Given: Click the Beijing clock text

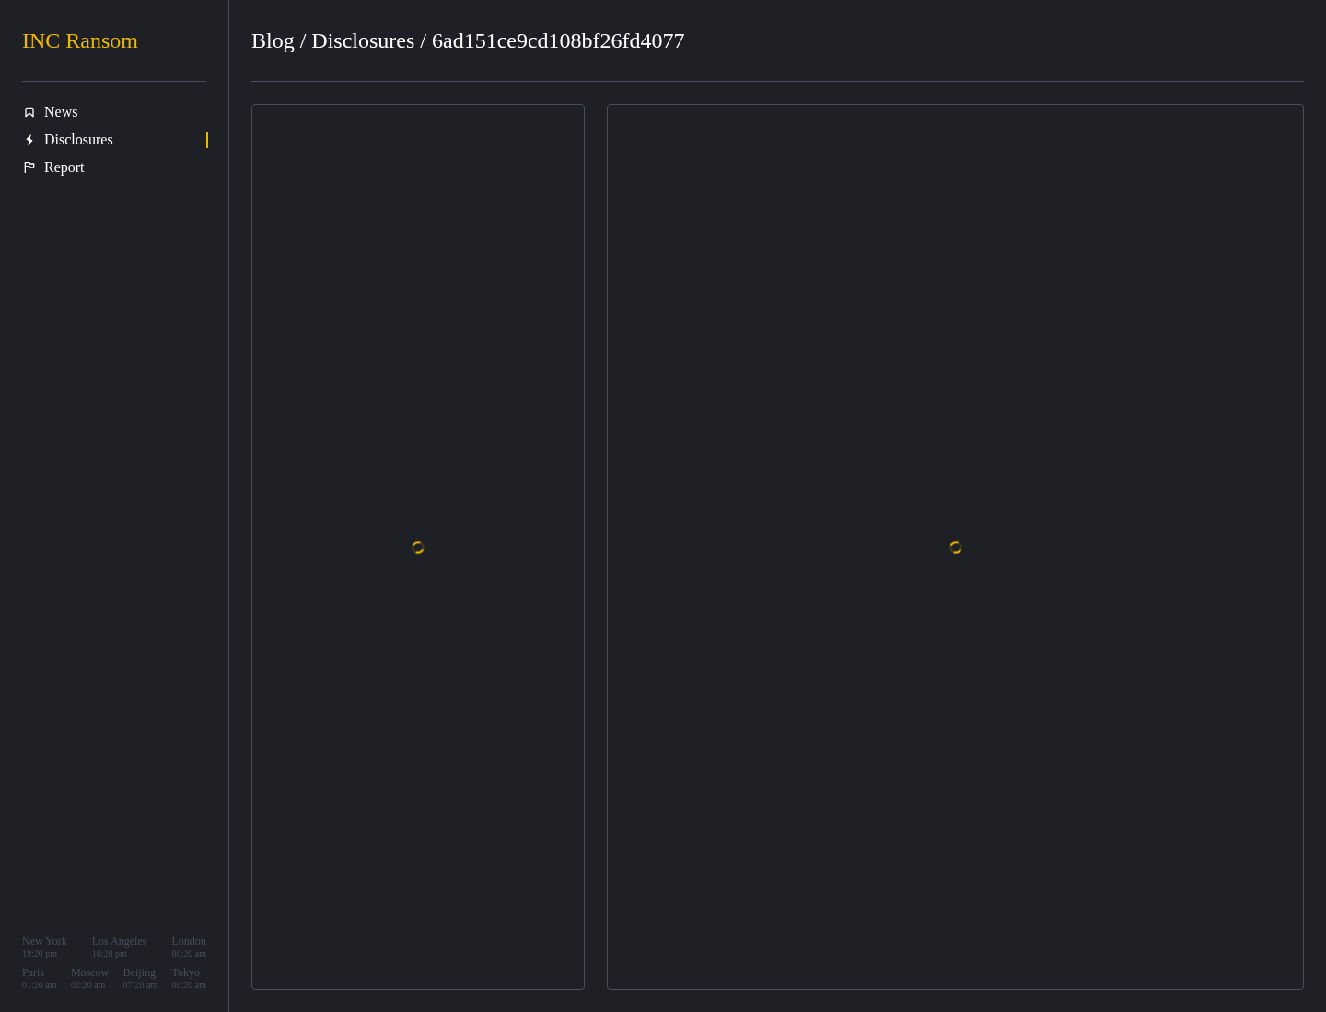Looking at the screenshot, I should [x=140, y=978].
